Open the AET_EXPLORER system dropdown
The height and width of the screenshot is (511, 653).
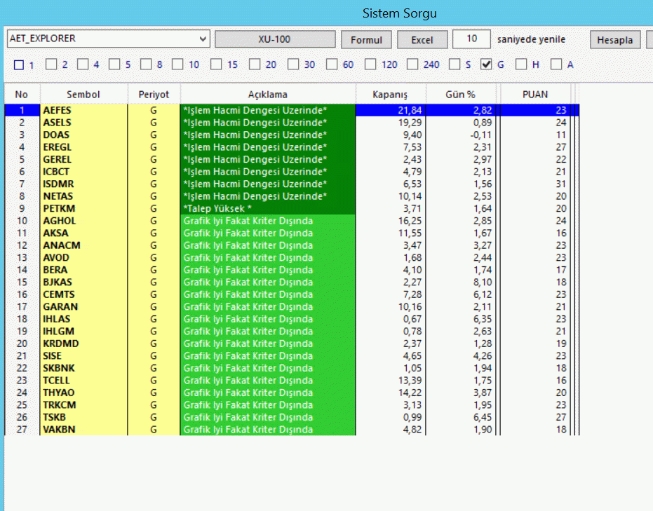[108, 39]
